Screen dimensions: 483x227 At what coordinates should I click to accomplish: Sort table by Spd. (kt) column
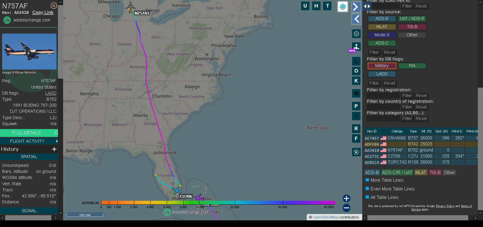coord(442,131)
